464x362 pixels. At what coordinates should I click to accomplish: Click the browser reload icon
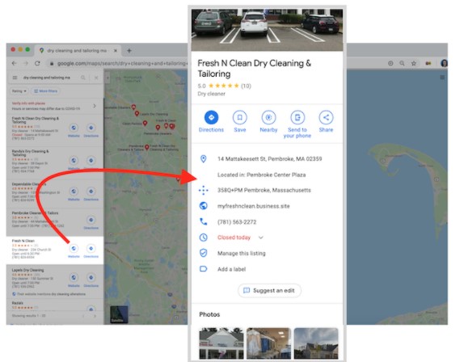[x=37, y=63]
